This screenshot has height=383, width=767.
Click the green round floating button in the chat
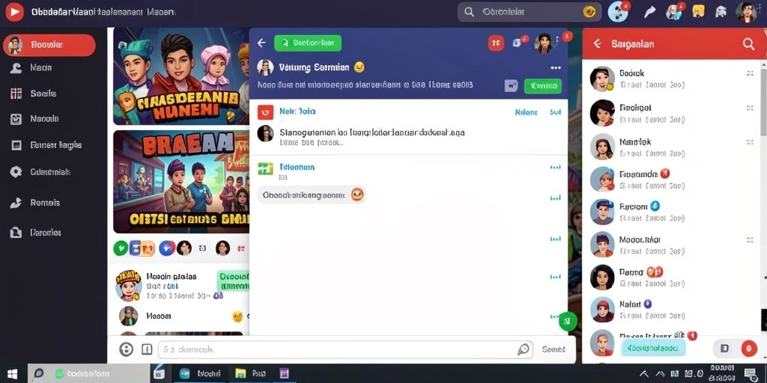point(568,322)
